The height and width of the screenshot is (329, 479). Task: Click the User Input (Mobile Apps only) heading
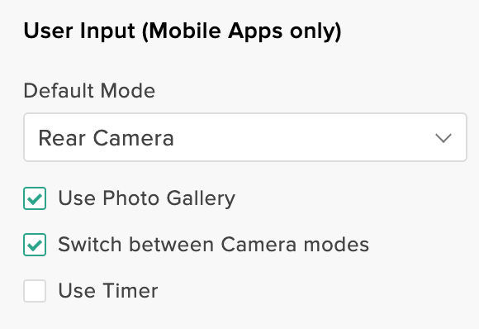click(x=183, y=31)
